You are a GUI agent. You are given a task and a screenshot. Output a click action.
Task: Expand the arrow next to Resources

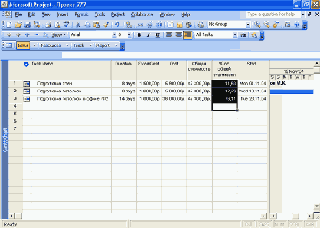coord(67,45)
